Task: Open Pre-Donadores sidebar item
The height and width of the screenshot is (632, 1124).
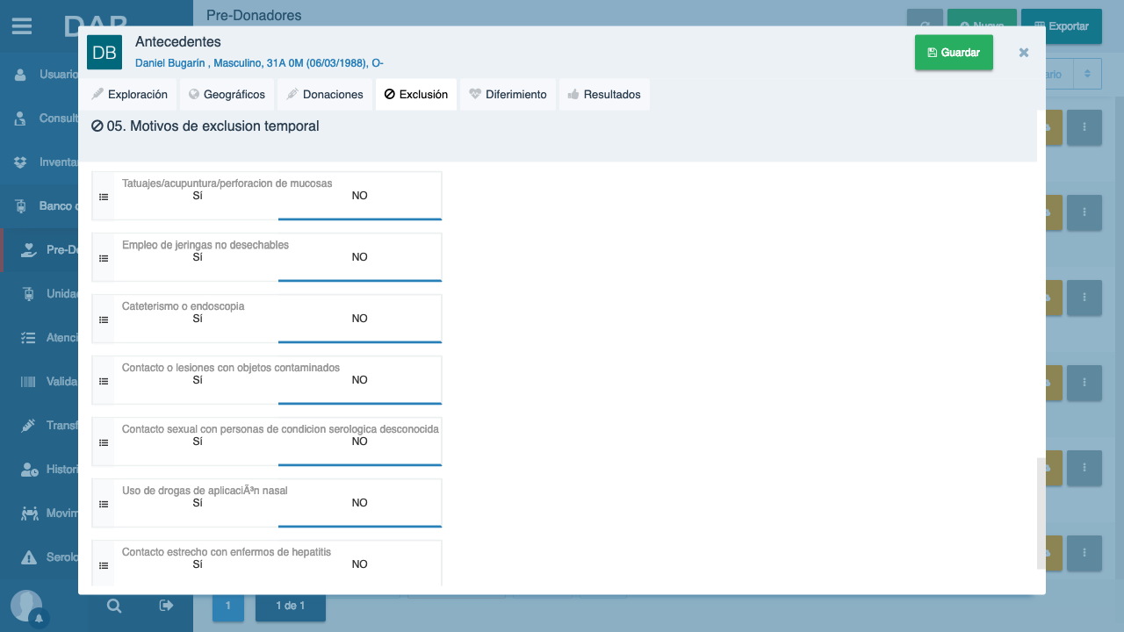Action: [x=40, y=250]
